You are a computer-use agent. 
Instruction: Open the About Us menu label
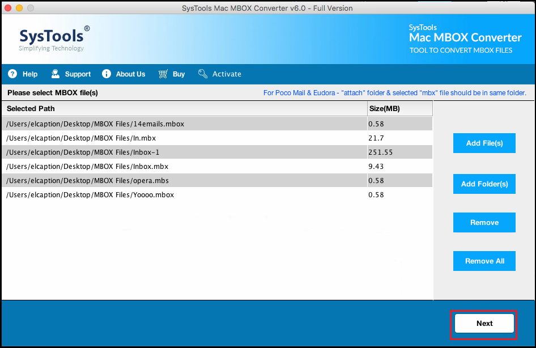click(130, 74)
